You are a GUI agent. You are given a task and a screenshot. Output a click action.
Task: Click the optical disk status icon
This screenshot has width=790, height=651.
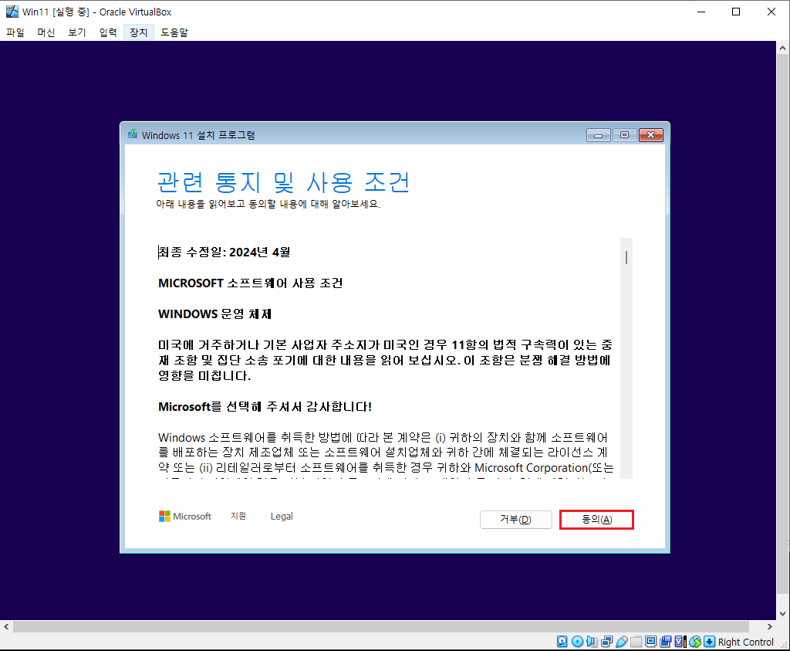click(577, 642)
